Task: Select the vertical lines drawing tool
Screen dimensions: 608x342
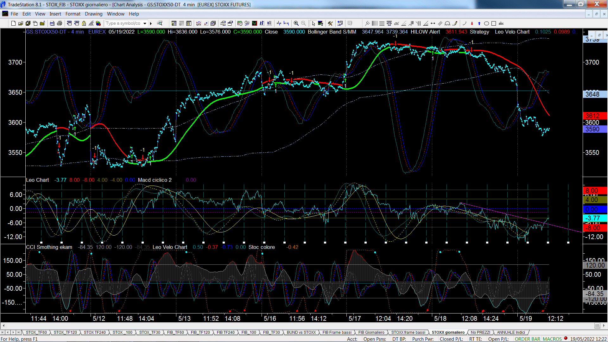Action: tap(375, 23)
